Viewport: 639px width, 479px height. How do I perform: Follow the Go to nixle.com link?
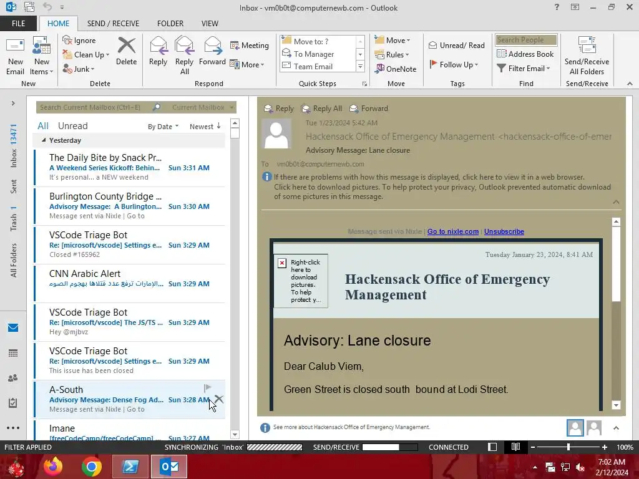453,231
